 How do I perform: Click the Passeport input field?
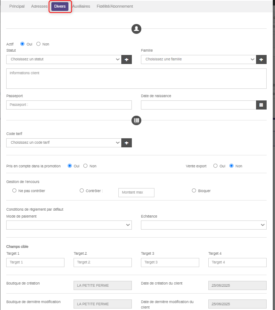pos(69,105)
